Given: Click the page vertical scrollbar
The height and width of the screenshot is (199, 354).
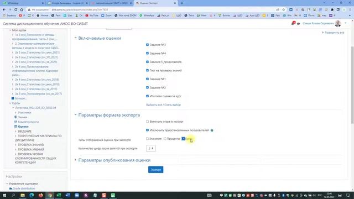Looking at the screenshot, I should coord(352,85).
